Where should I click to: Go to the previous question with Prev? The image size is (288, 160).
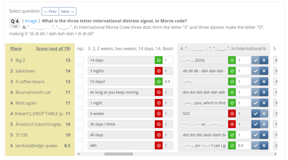[50, 11]
